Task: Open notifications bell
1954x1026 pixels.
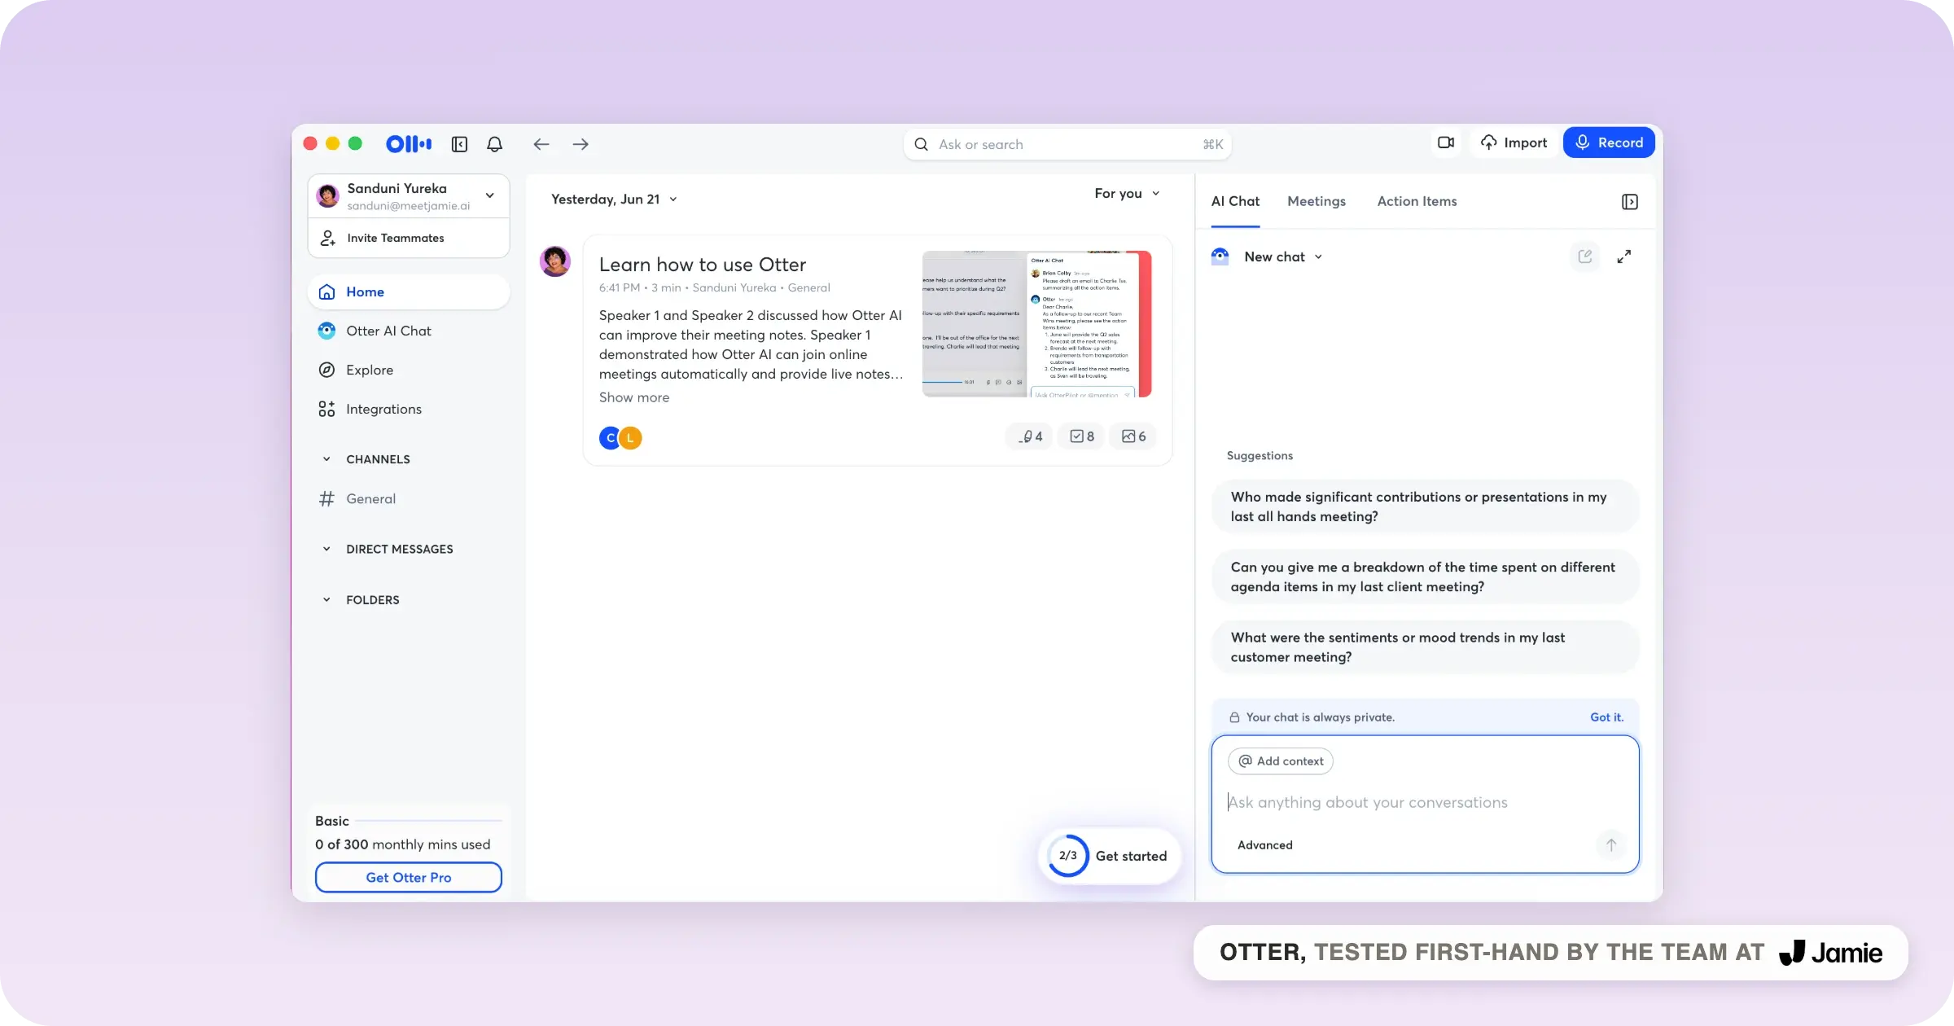Action: [494, 144]
